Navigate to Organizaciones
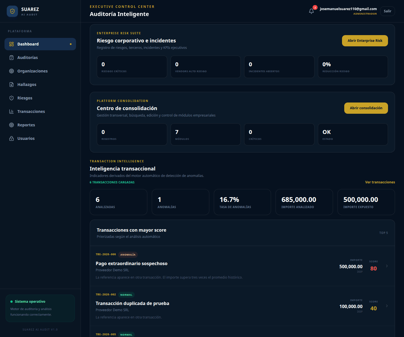 pyautogui.click(x=40, y=71)
